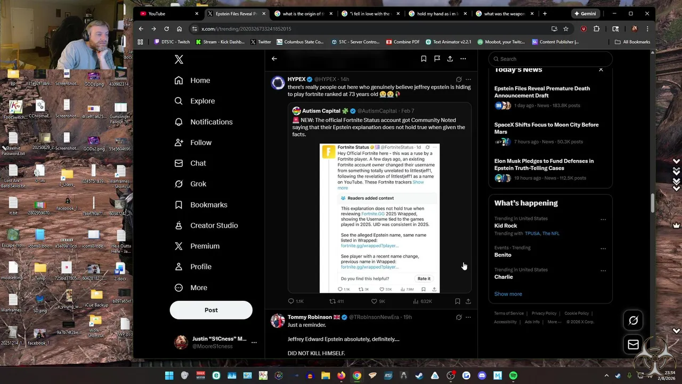Open the All Bookmarks folder

pos(632,42)
